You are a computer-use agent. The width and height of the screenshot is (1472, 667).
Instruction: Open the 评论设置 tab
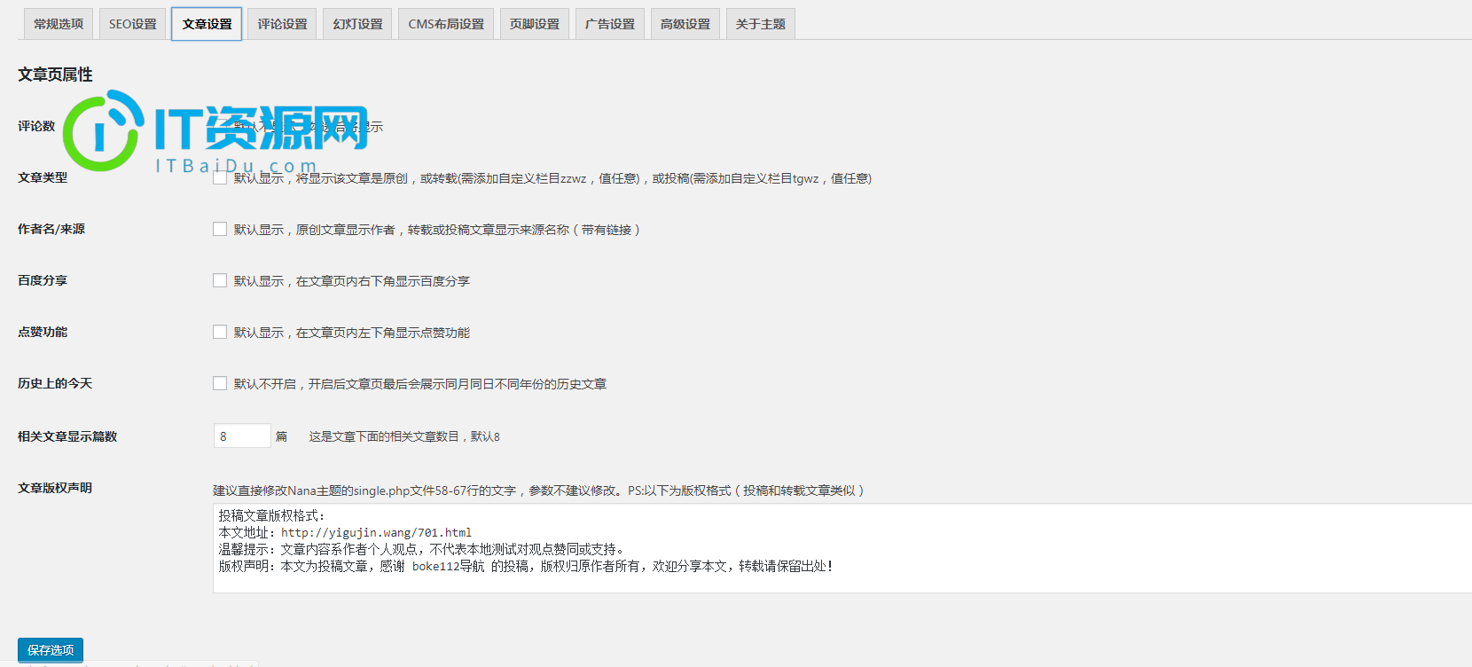(282, 24)
